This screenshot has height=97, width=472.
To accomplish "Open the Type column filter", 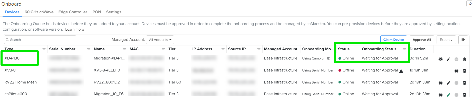I will click(x=44, y=49).
